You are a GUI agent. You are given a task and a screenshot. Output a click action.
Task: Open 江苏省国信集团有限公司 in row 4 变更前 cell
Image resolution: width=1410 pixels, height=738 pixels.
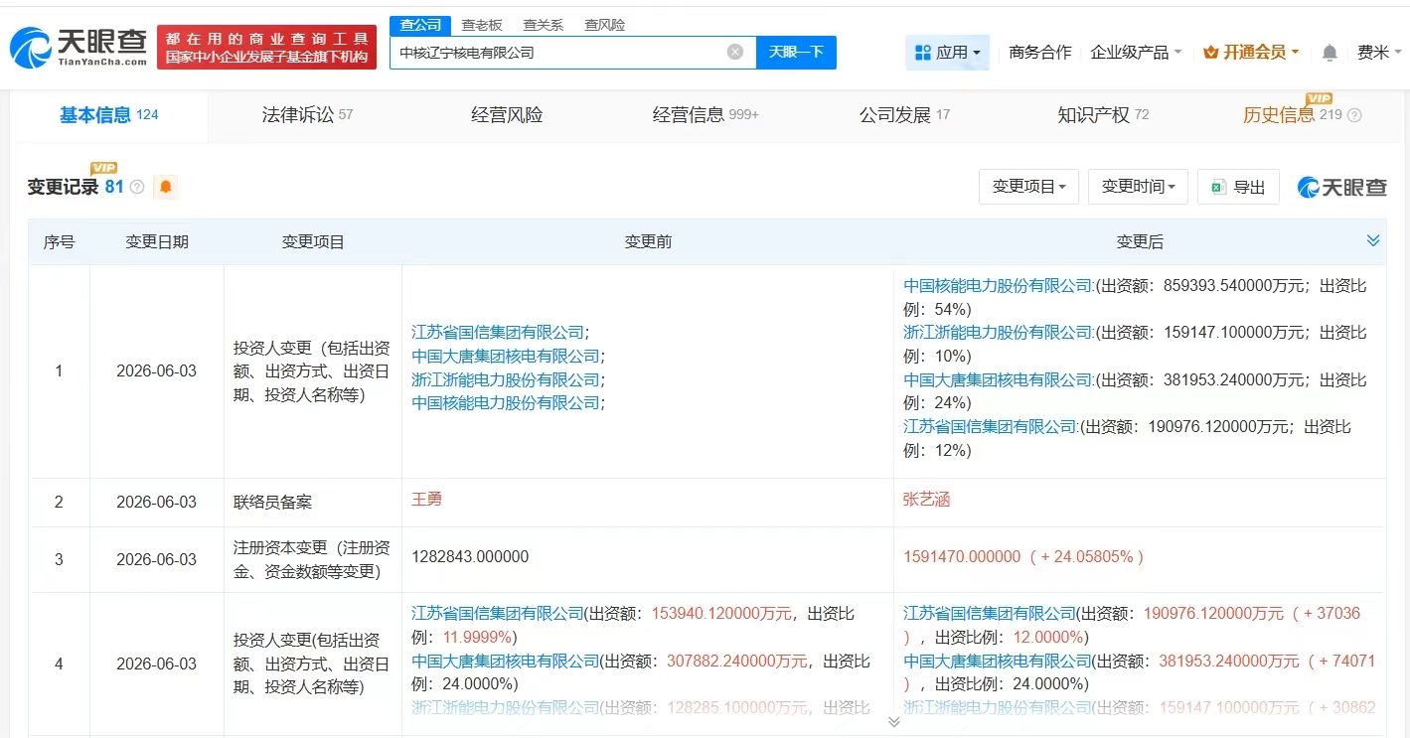(498, 614)
